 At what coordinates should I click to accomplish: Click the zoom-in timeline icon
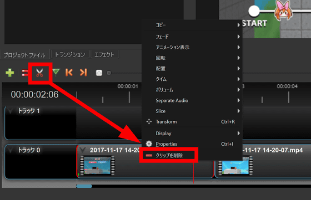pos(99,73)
